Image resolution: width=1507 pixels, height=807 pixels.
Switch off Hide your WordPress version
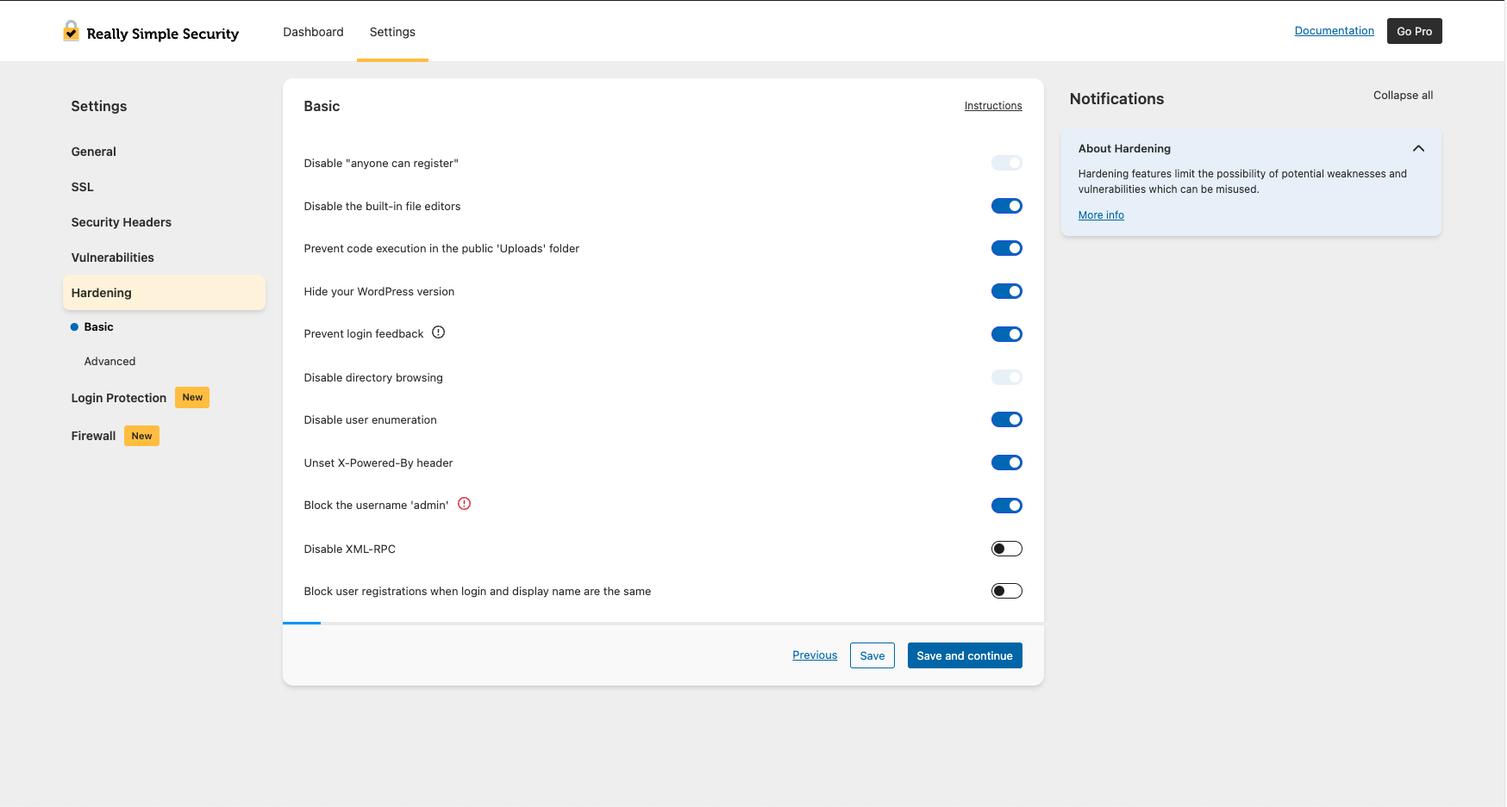(1006, 291)
